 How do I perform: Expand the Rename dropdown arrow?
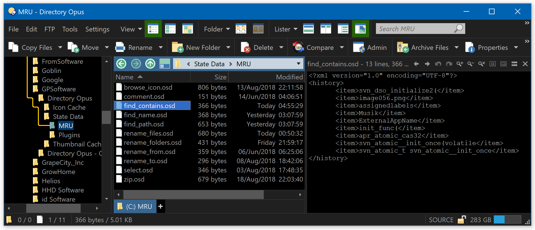click(x=160, y=48)
